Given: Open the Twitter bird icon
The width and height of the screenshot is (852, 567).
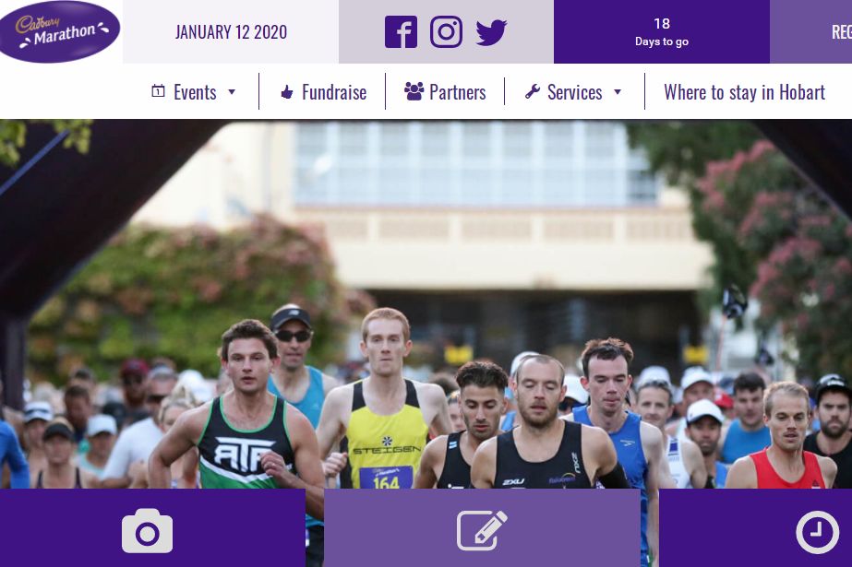Looking at the screenshot, I should point(491,32).
